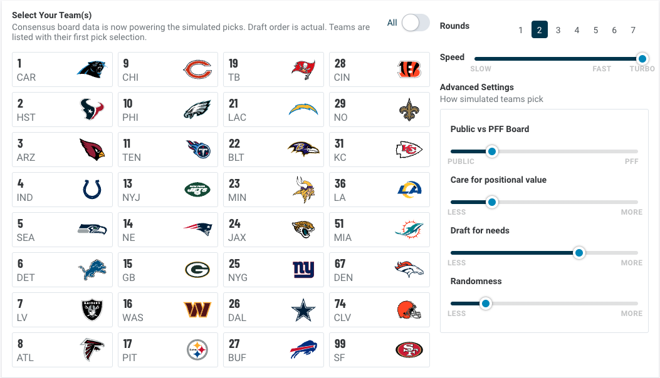Viewport: 660px width, 378px height.
Task: Click the Green Bay Packers logo
Action: pos(199,270)
